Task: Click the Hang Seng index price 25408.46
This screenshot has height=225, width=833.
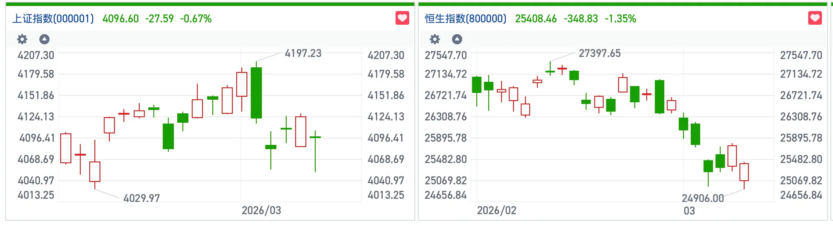Action: point(536,19)
